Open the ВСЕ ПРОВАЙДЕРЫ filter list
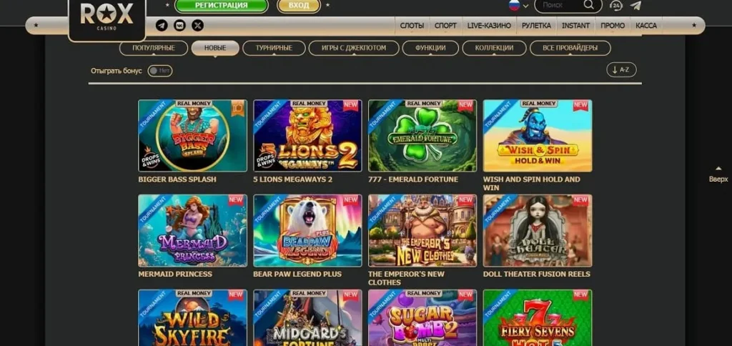The width and height of the screenshot is (732, 346). point(570,48)
